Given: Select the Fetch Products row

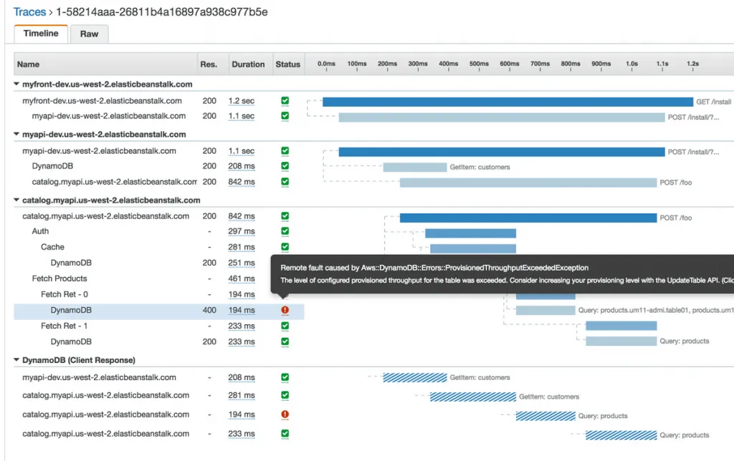Looking at the screenshot, I should click(59, 278).
